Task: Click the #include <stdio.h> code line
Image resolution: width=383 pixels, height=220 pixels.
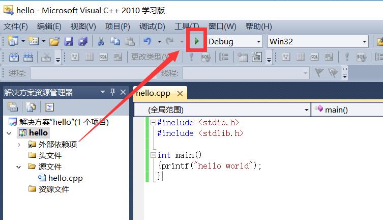Action: coord(198,122)
